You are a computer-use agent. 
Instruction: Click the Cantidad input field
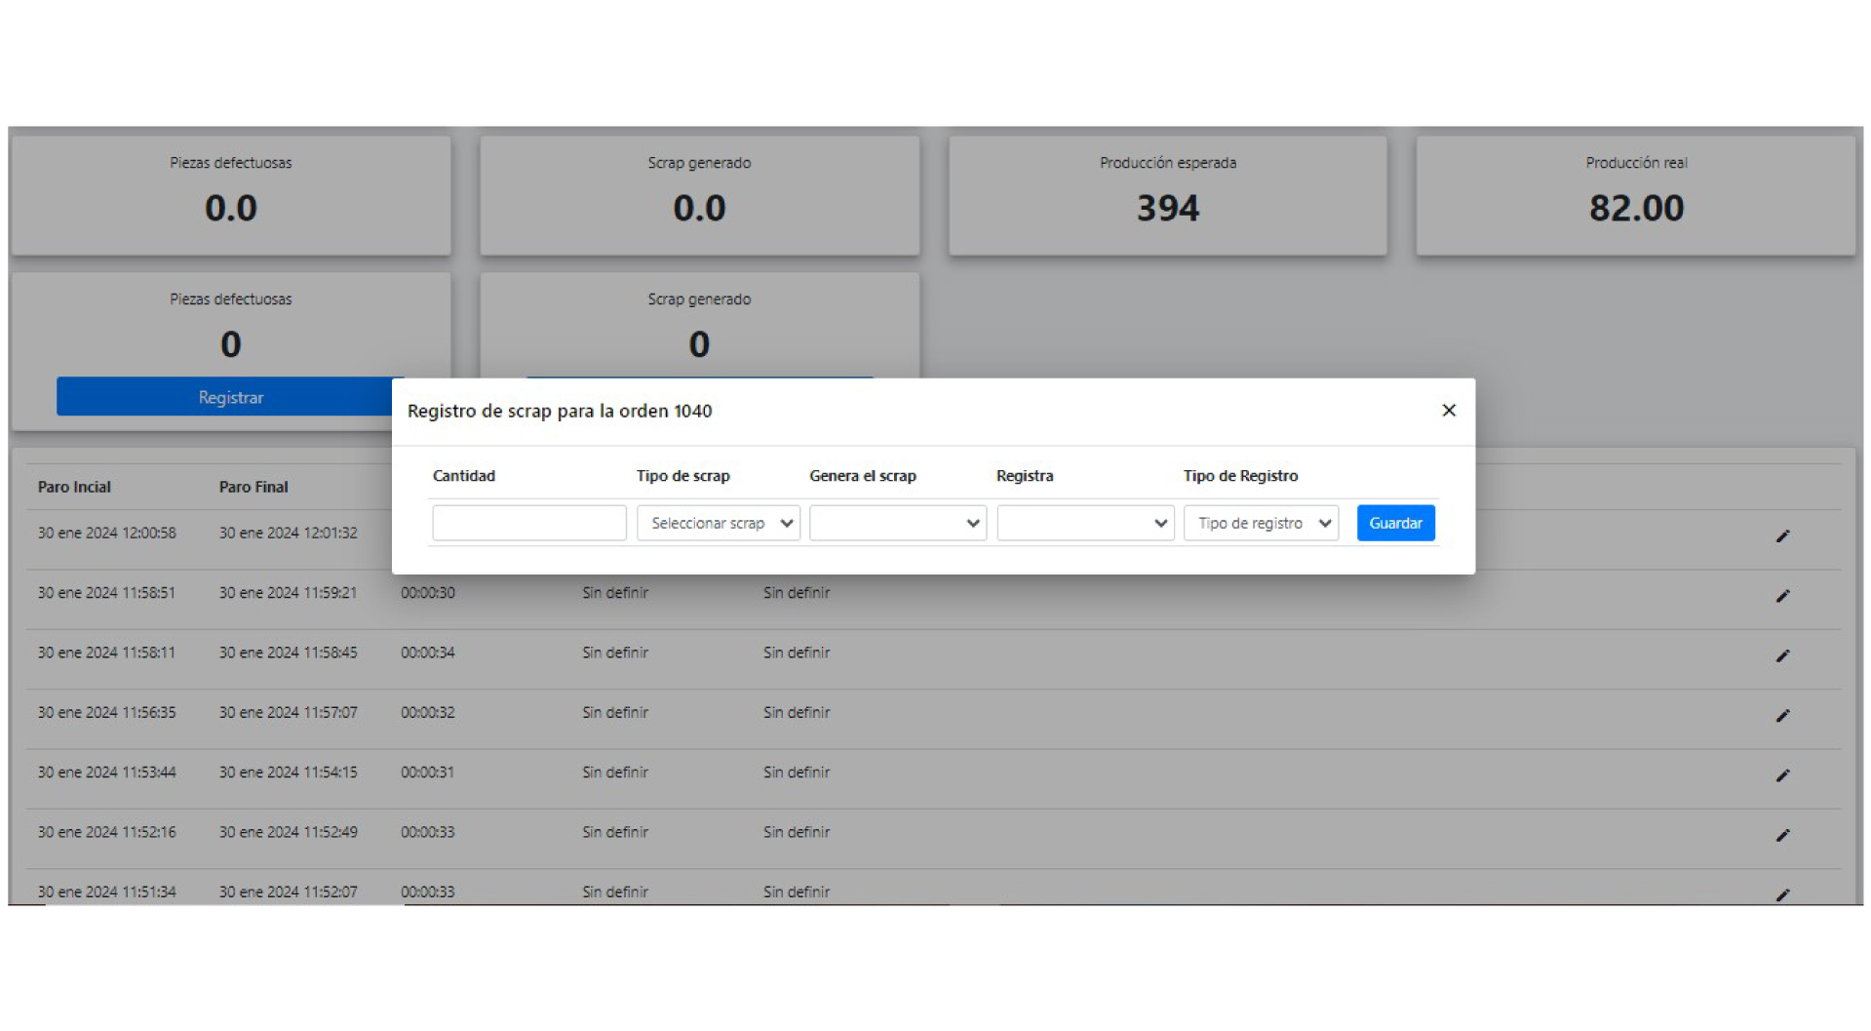click(528, 523)
